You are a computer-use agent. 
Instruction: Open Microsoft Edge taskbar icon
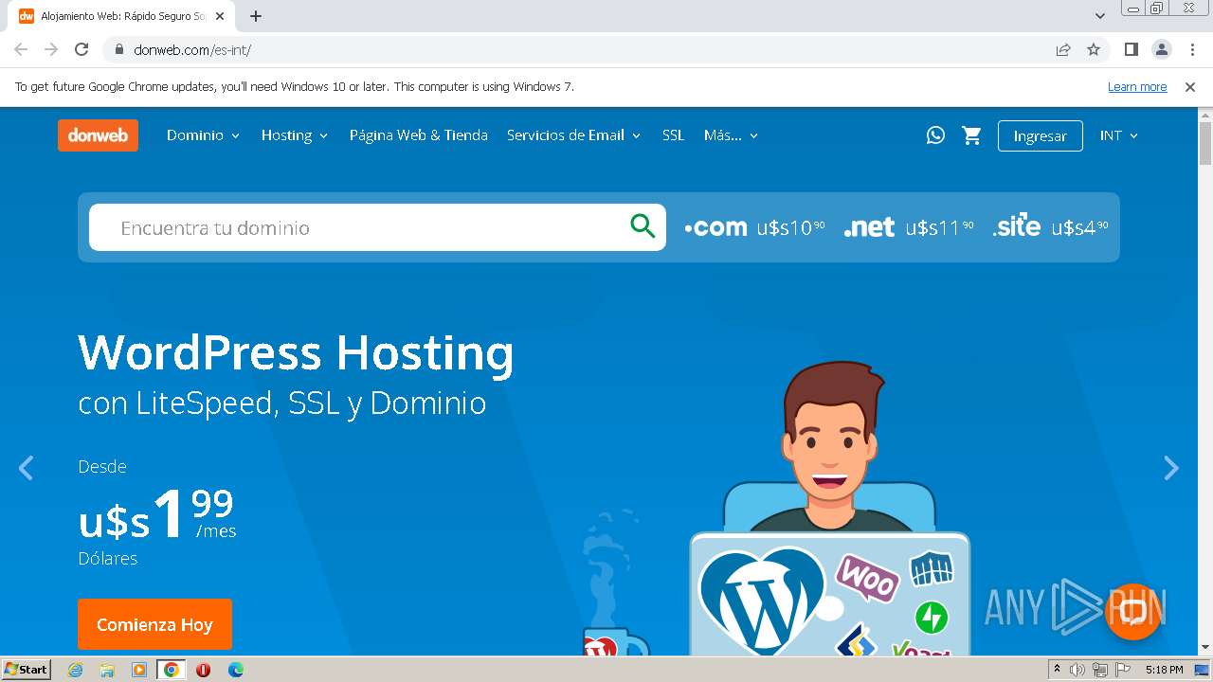[x=236, y=670]
